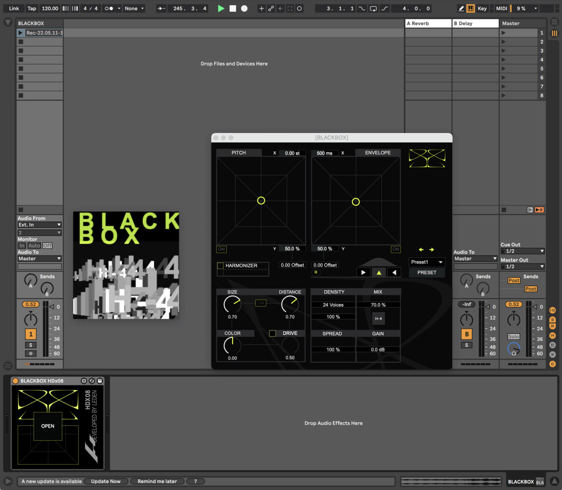Select the A Reverb return track header
This screenshot has width=562, height=490.
pos(428,23)
